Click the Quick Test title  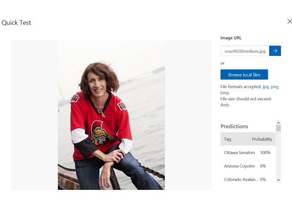pyautogui.click(x=16, y=23)
